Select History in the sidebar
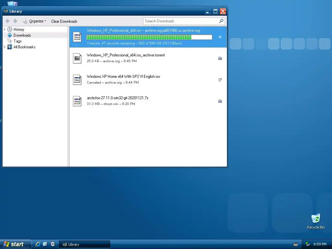The image size is (332, 249). point(19,30)
